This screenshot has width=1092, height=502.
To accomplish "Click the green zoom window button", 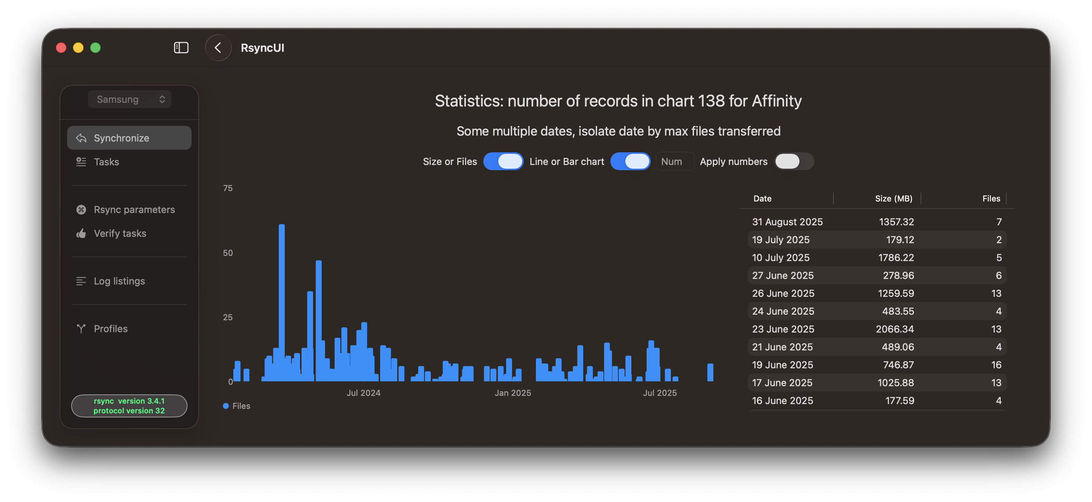I will tap(95, 47).
